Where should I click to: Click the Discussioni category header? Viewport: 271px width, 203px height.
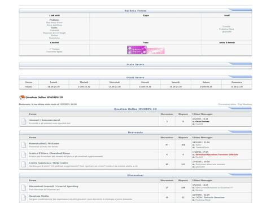(135, 175)
